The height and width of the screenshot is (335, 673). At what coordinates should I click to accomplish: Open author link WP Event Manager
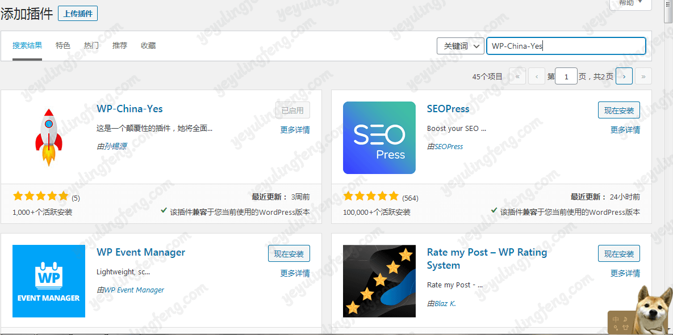point(134,290)
